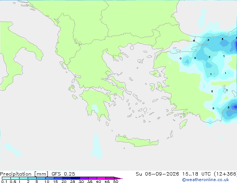The image size is (237, 183).
Task: Click the '20' legend scale label
Action: click(64, 182)
